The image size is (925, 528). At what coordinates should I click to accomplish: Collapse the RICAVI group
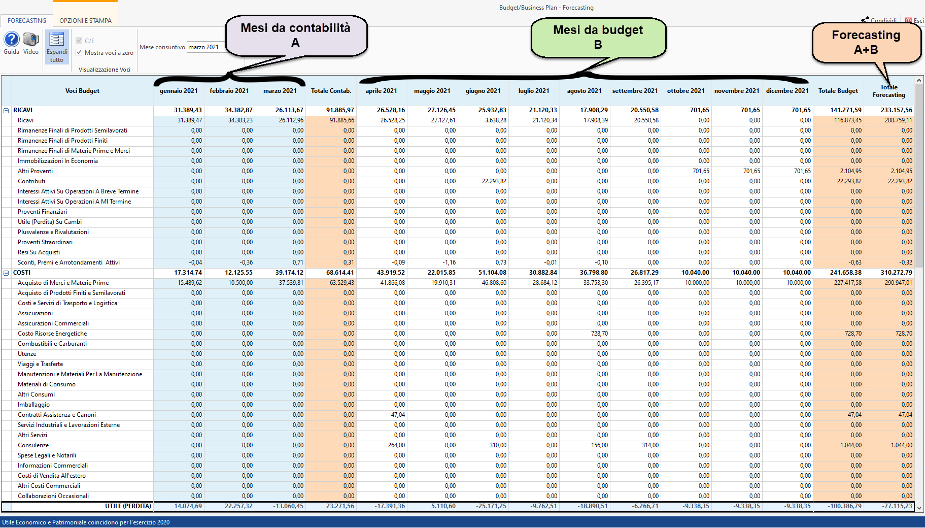[6, 110]
